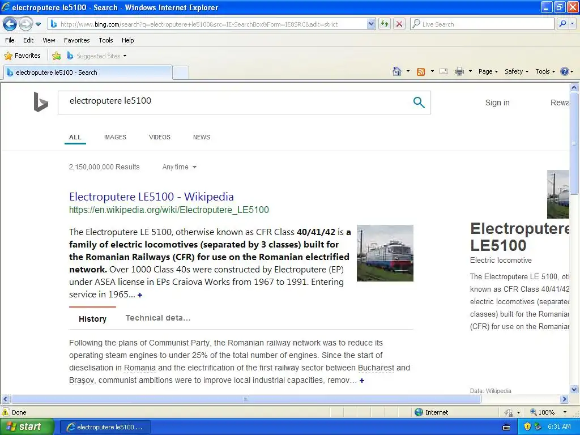Click the Refresh page icon
The width and height of the screenshot is (580, 435).
pos(385,24)
